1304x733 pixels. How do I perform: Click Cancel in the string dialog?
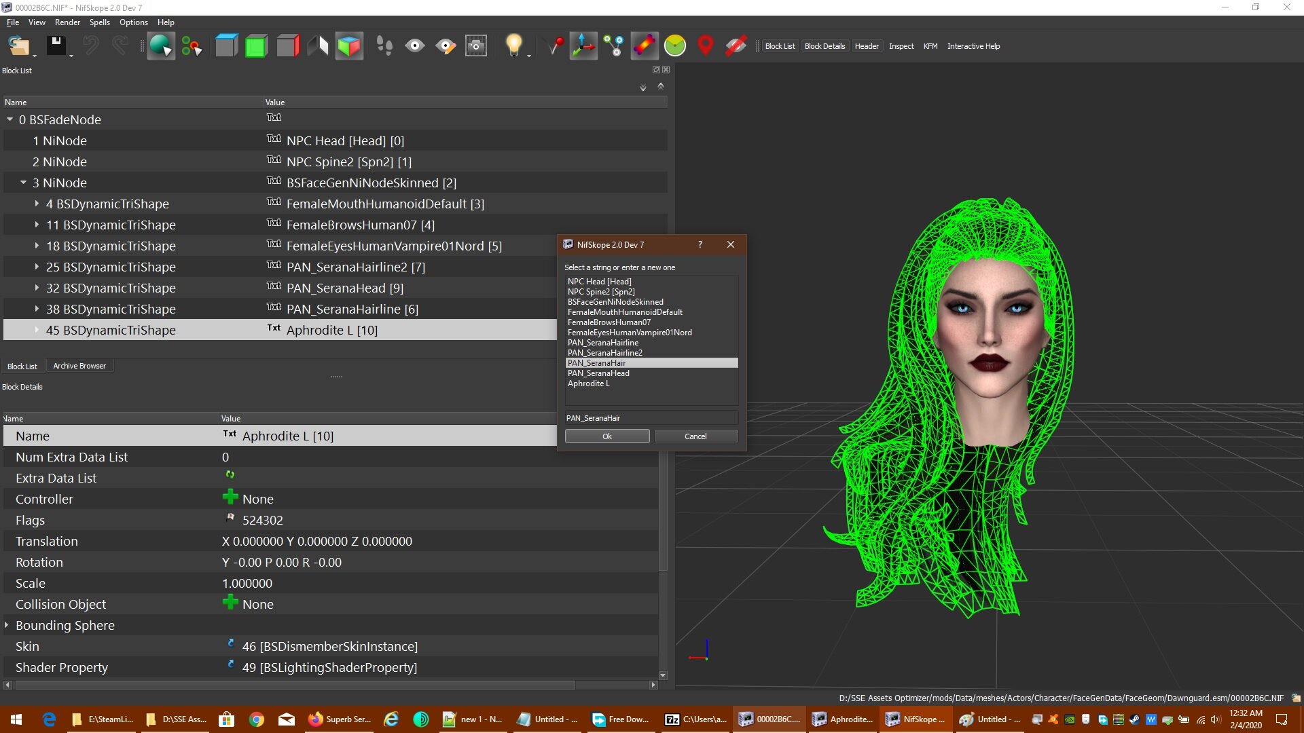[695, 436]
